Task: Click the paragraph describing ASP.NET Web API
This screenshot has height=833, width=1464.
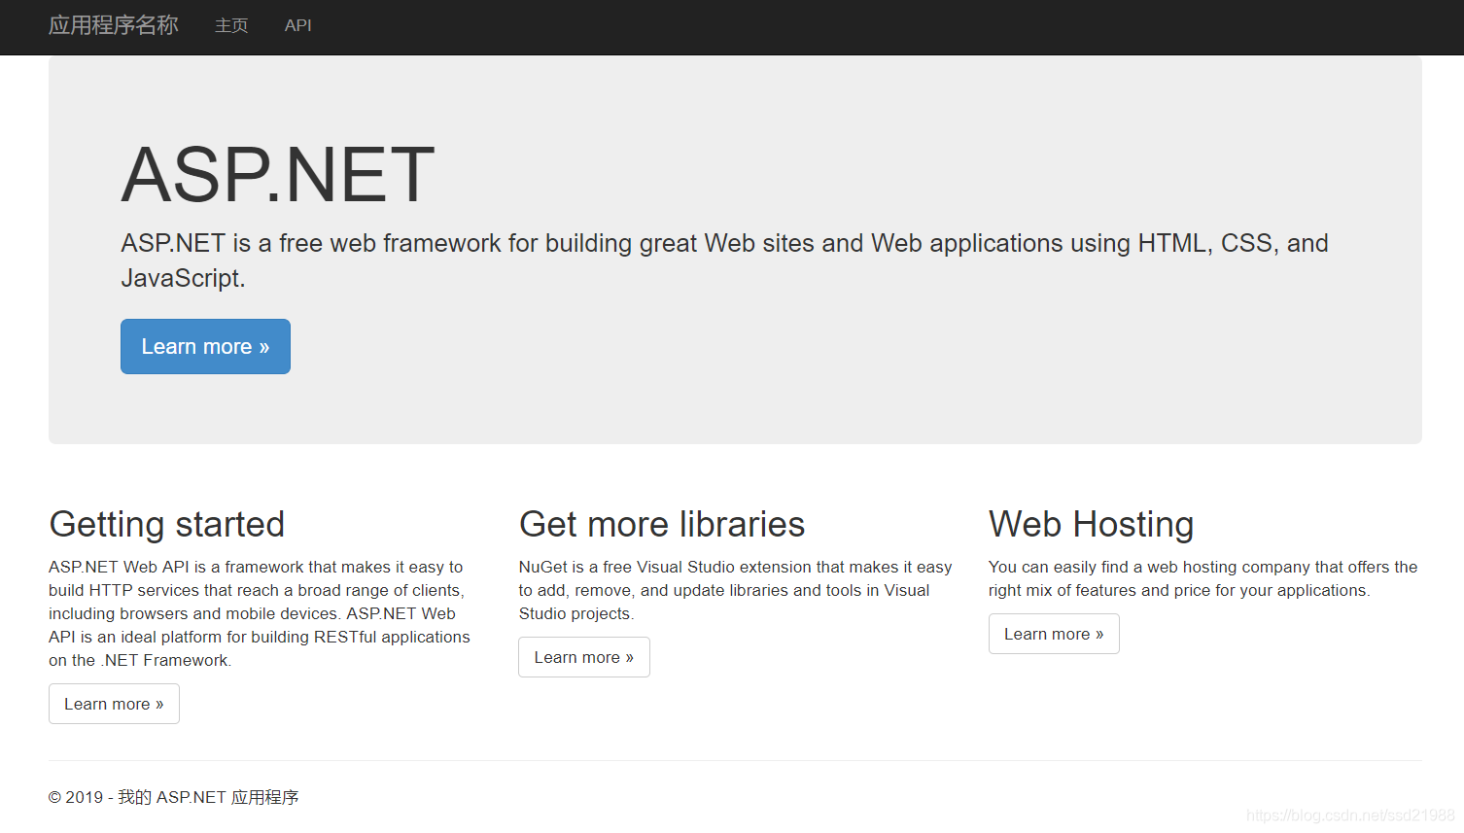Action: coord(260,613)
